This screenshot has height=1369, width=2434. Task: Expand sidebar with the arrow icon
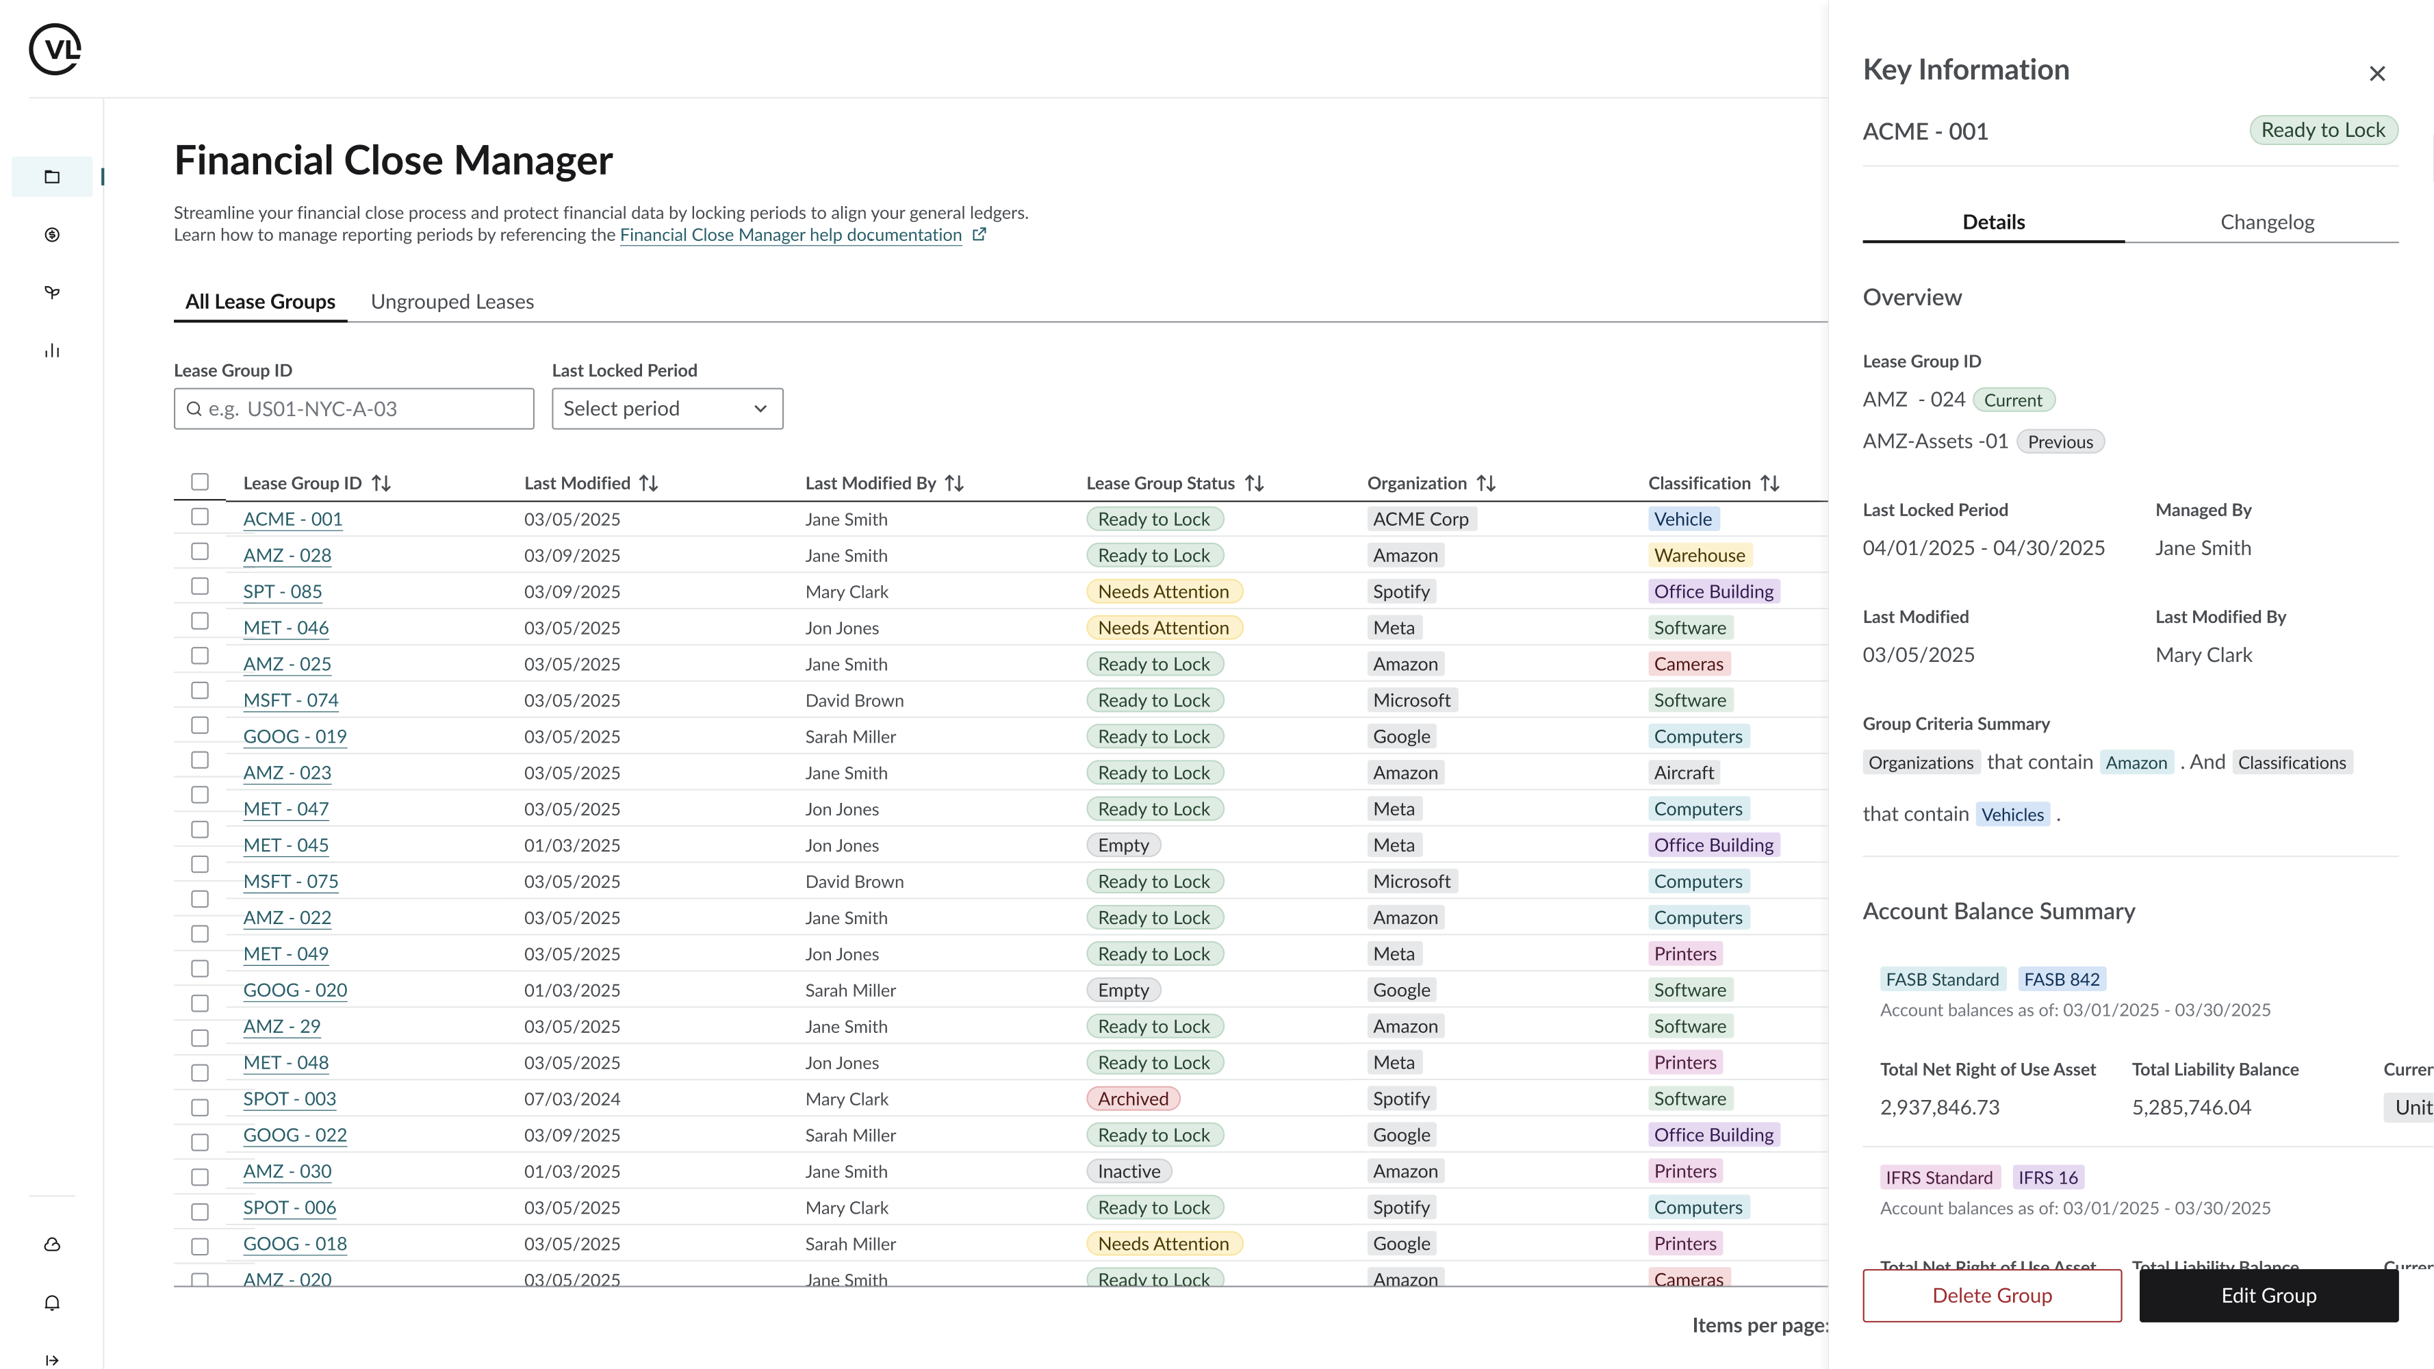point(52,1359)
